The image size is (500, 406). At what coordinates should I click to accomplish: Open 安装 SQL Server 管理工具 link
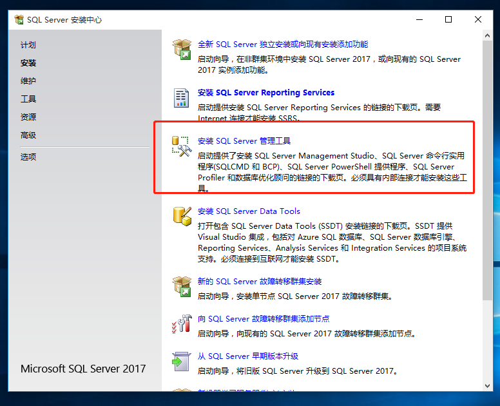244,140
